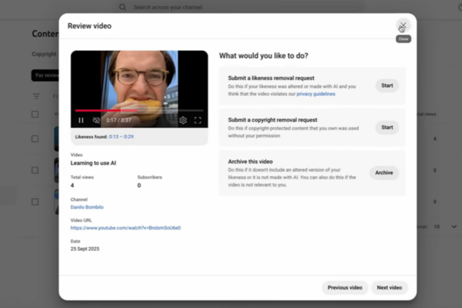Open the Danilo Bombilo channel link
The width and height of the screenshot is (462, 308).
coord(87,207)
